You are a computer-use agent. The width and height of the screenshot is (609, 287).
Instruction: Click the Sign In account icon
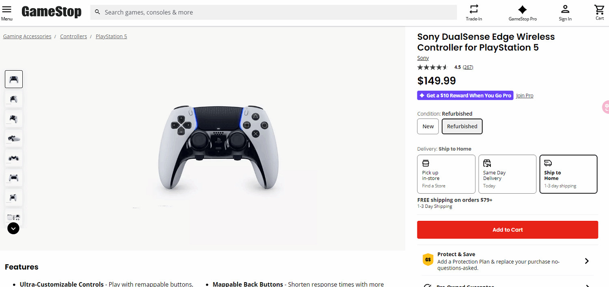[565, 9]
